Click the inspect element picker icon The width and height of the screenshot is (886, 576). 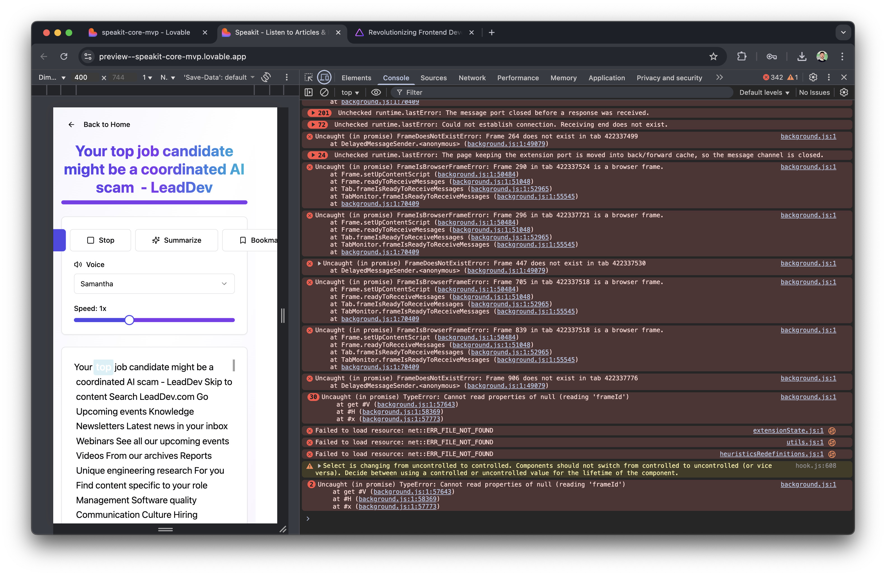point(308,77)
